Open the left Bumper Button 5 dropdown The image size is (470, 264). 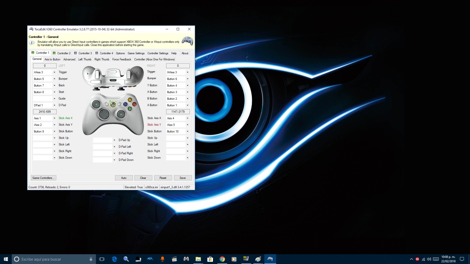(x=44, y=79)
